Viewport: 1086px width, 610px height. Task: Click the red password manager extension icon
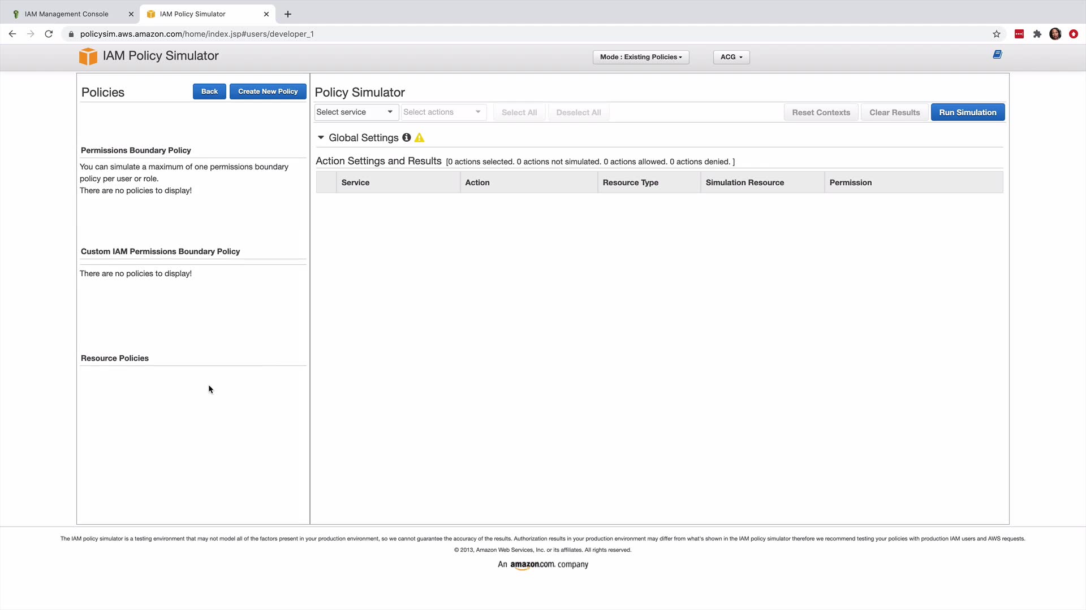[1019, 34]
